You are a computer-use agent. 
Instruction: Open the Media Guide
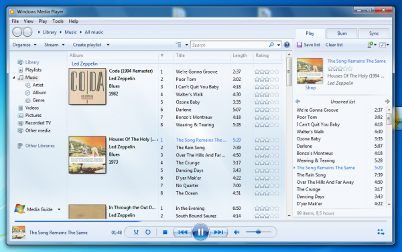pyautogui.click(x=33, y=209)
